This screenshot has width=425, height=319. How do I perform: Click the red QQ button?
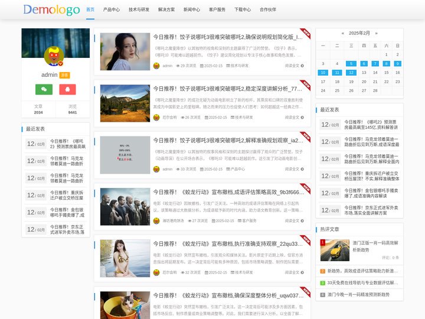tap(67, 89)
